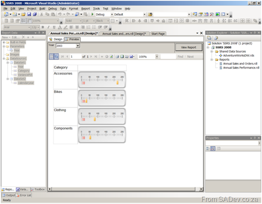Open the Error List tab
Screen dimensions: 262x204
pos(24,195)
